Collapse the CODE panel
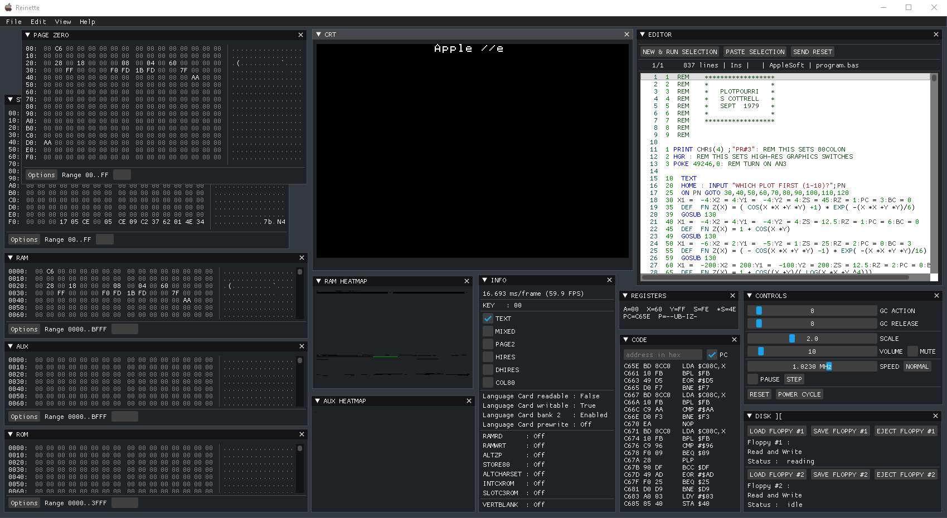947x518 pixels. 625,340
